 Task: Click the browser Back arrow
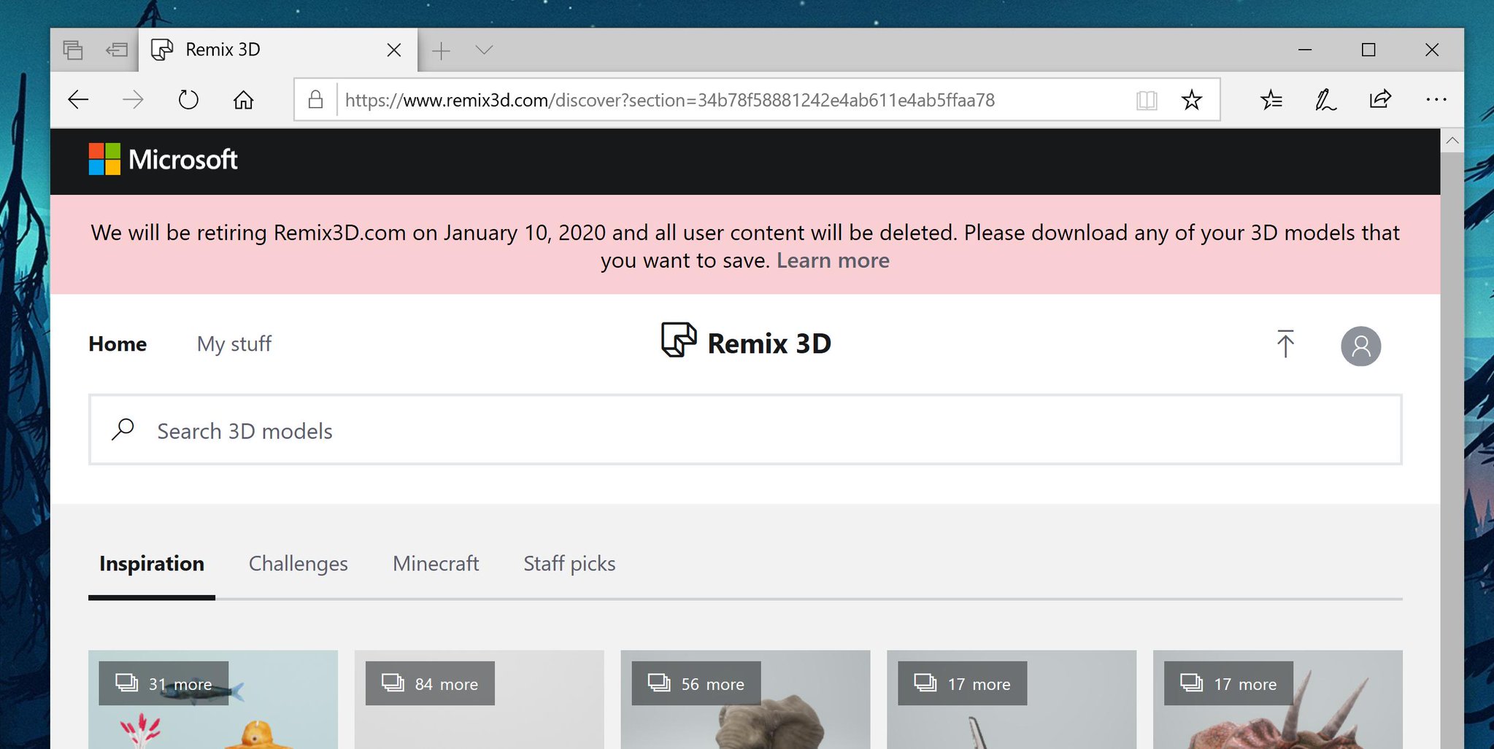coord(78,100)
